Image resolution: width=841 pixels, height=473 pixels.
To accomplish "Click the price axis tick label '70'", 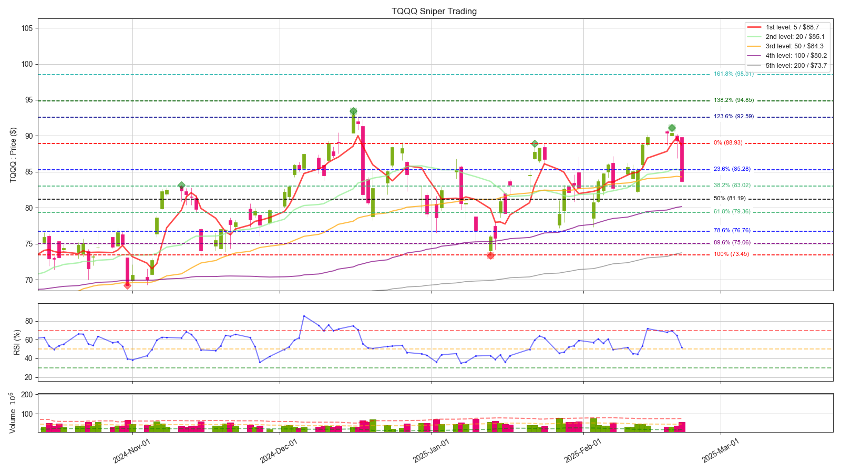I will point(28,280).
